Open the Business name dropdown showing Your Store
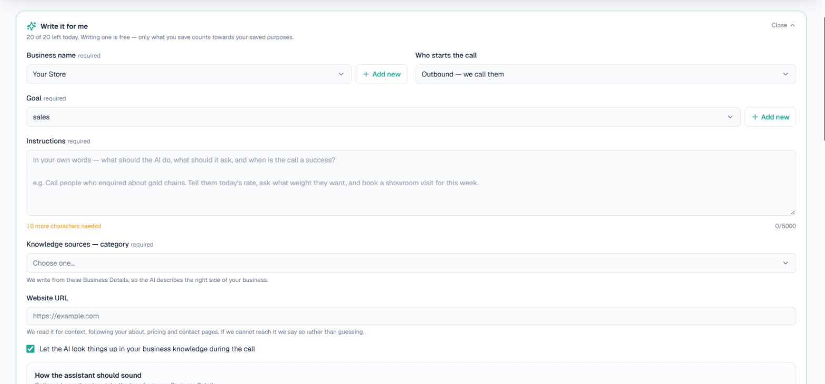The height and width of the screenshot is (384, 825). coord(189,74)
